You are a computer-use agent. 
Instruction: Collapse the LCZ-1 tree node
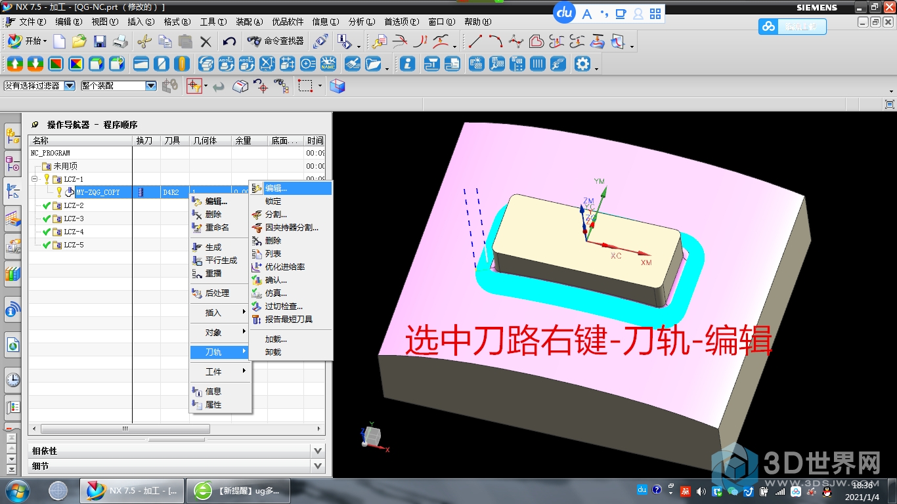click(x=35, y=179)
